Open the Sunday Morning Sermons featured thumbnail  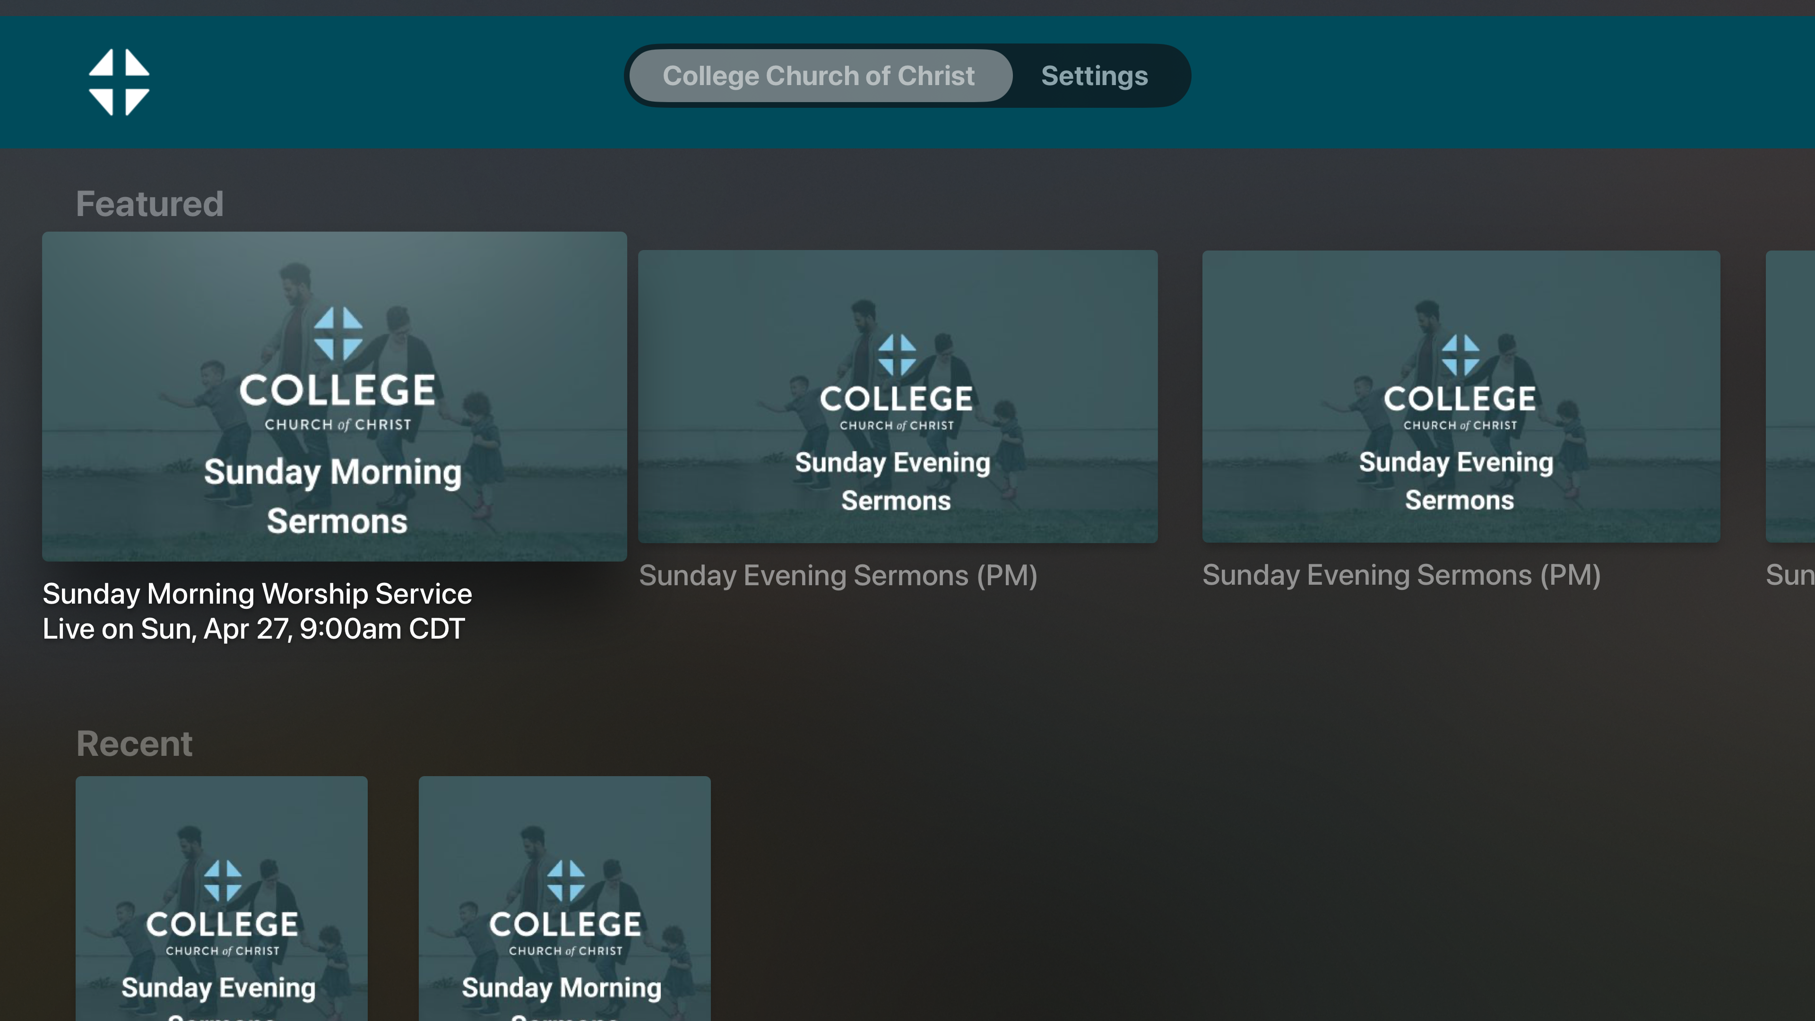(335, 396)
